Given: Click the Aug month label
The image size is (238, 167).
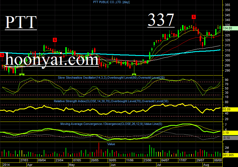Looking at the screenshot, I should pyautogui.click(x=206, y=165).
